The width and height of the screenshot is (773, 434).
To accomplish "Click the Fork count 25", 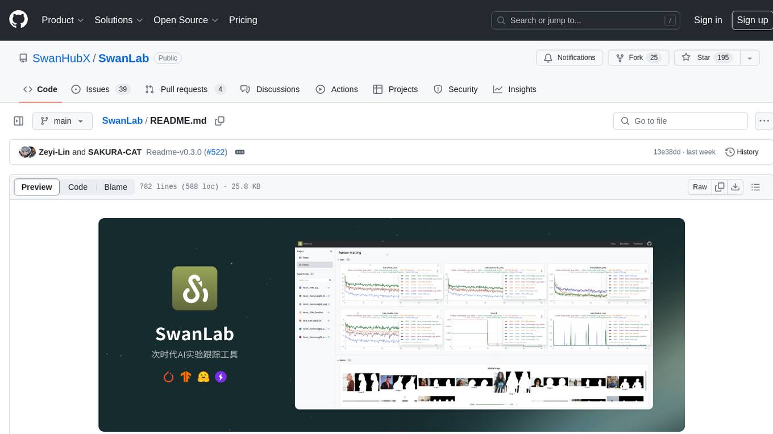I will (654, 58).
